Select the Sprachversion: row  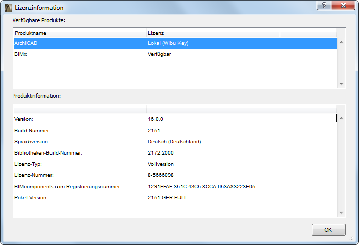[175, 142]
